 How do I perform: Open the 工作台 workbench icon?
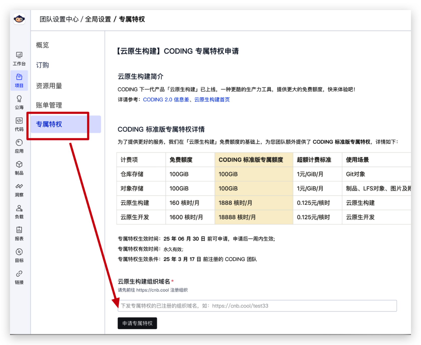pyautogui.click(x=19, y=58)
